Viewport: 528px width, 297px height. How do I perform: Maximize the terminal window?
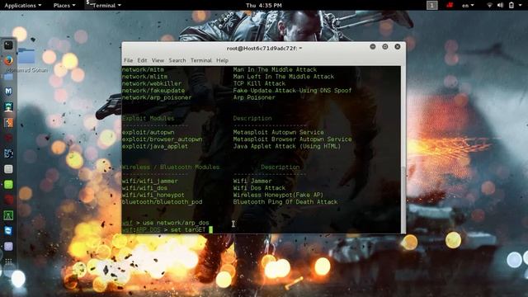[x=385, y=47]
